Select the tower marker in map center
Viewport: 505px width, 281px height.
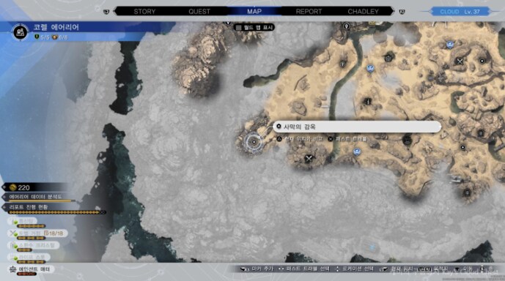367,102
